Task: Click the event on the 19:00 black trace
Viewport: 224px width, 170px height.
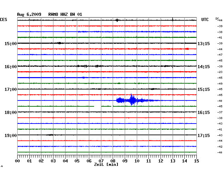Action: [50, 135]
